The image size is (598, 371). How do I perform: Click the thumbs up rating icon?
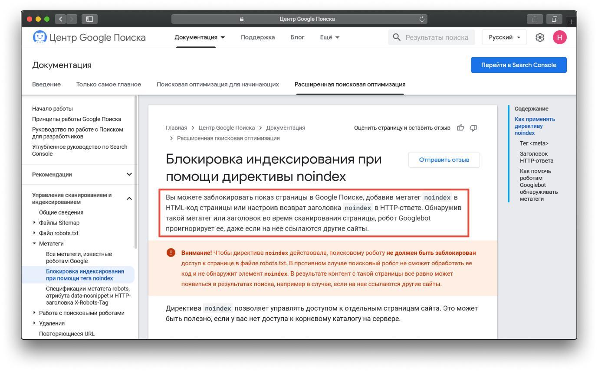[x=460, y=127]
